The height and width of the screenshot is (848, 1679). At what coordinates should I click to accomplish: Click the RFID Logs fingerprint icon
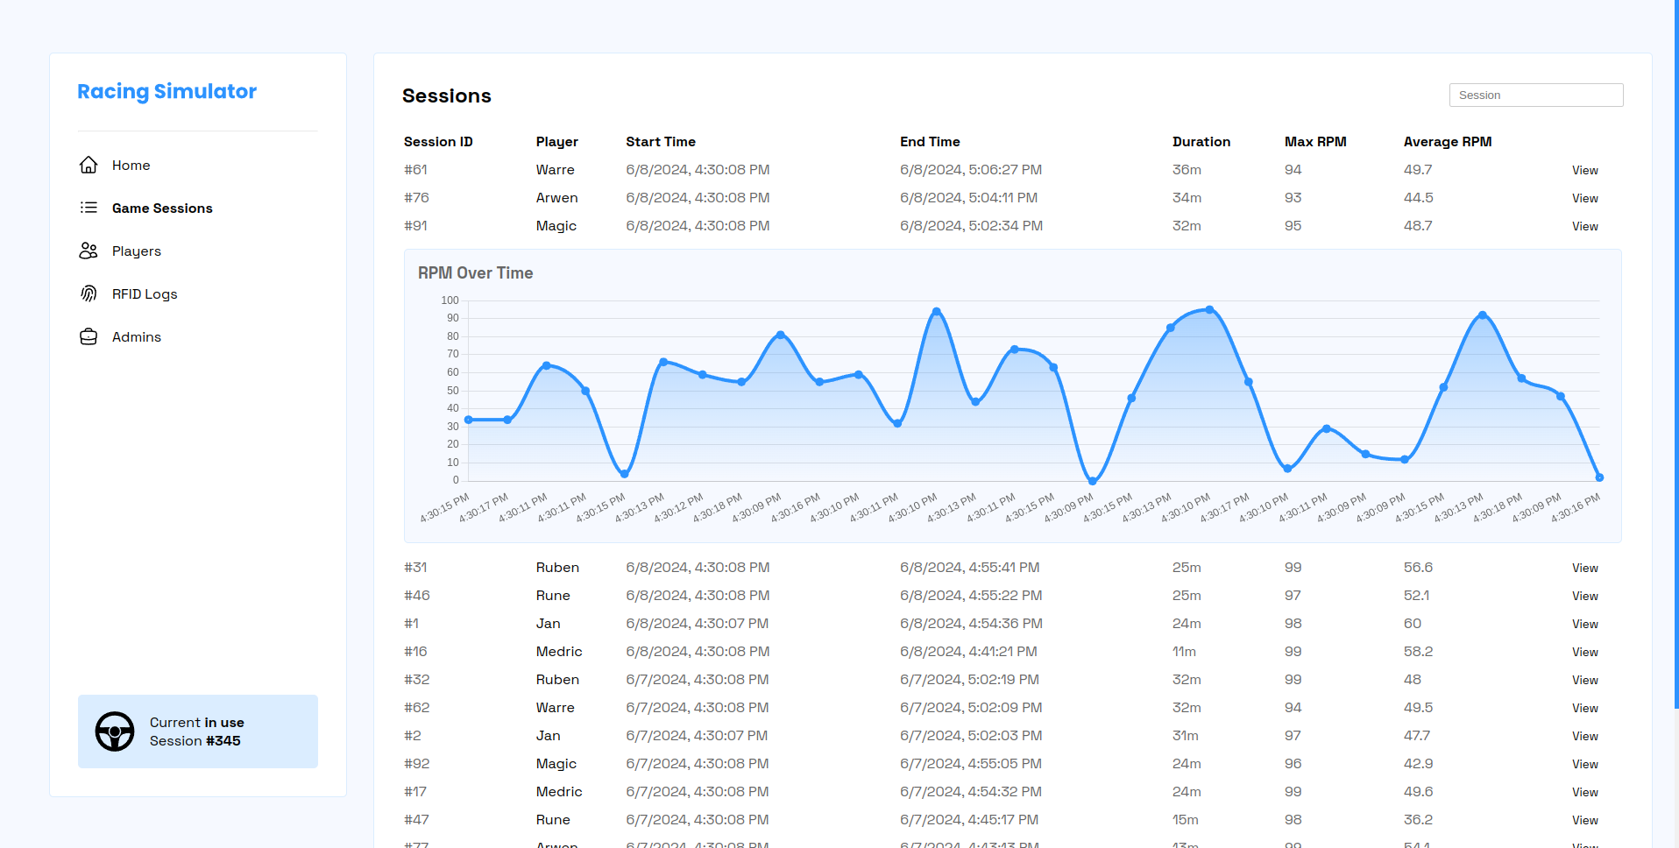(89, 293)
